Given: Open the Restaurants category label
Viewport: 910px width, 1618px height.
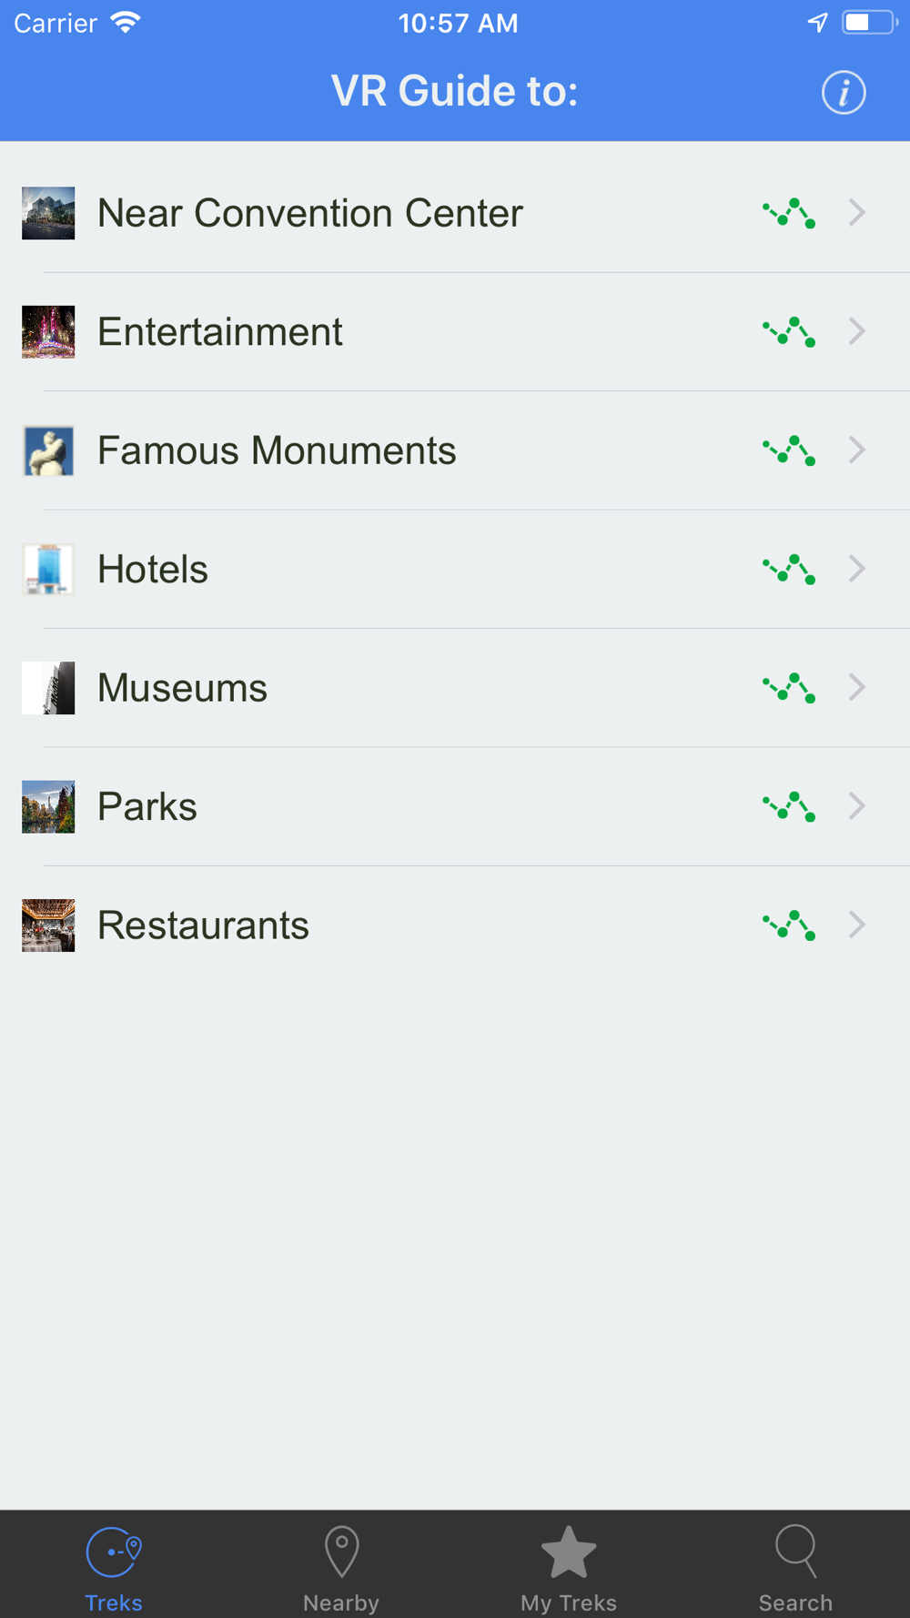Looking at the screenshot, I should tap(203, 925).
